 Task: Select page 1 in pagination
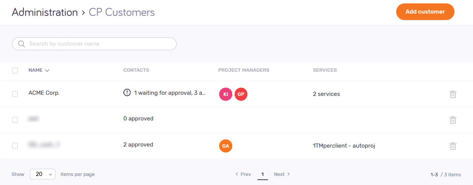263,174
